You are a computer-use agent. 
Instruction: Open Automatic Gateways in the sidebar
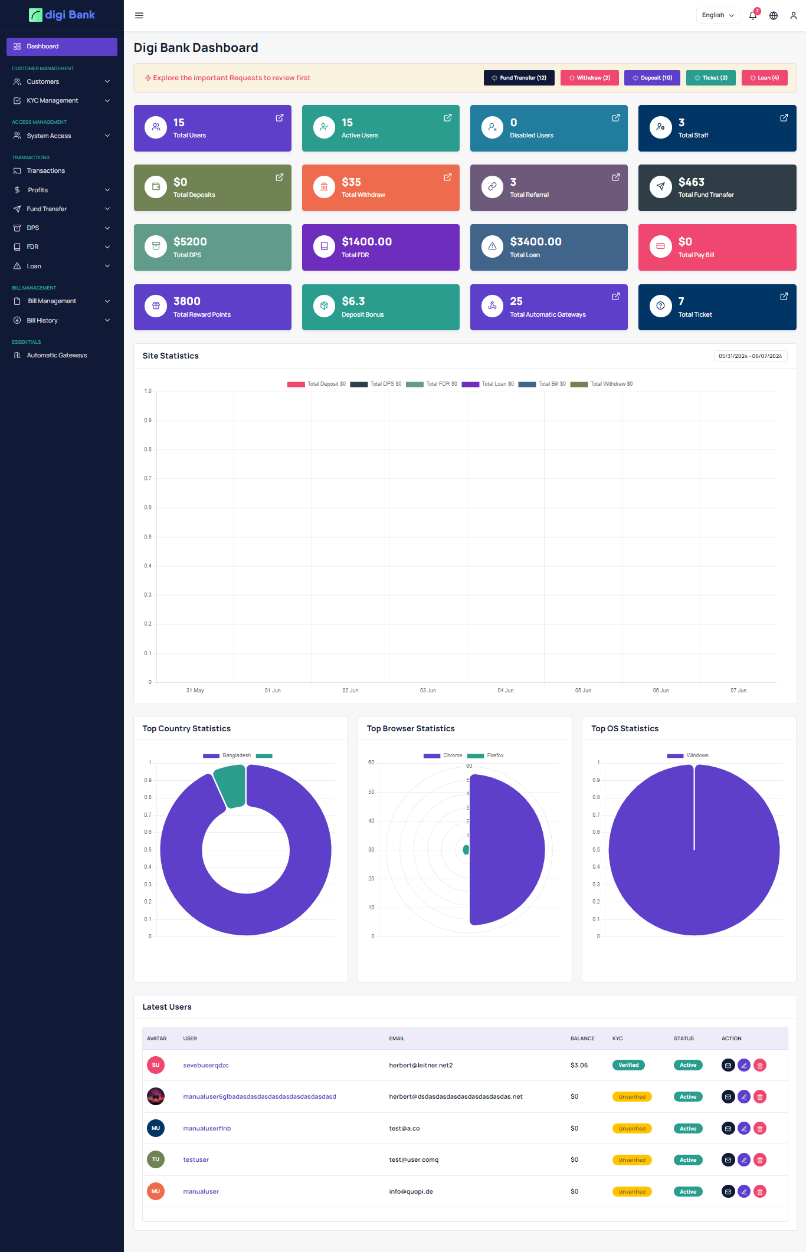point(57,356)
